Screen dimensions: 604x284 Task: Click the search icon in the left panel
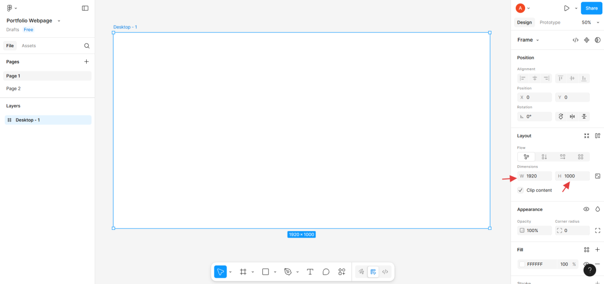tap(87, 46)
